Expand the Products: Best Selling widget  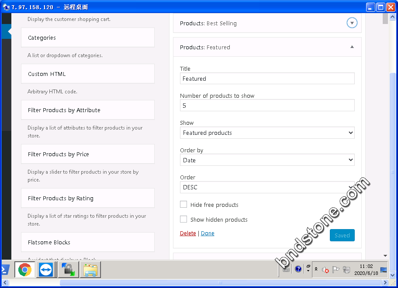352,23
